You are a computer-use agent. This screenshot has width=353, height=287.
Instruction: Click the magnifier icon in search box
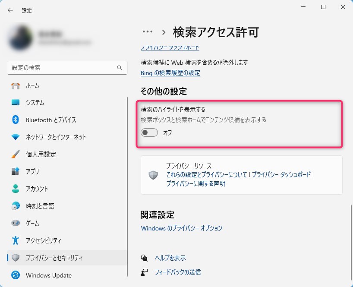[120, 68]
